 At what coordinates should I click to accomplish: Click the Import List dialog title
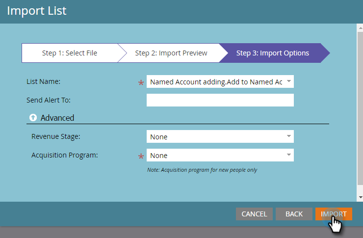37,10
